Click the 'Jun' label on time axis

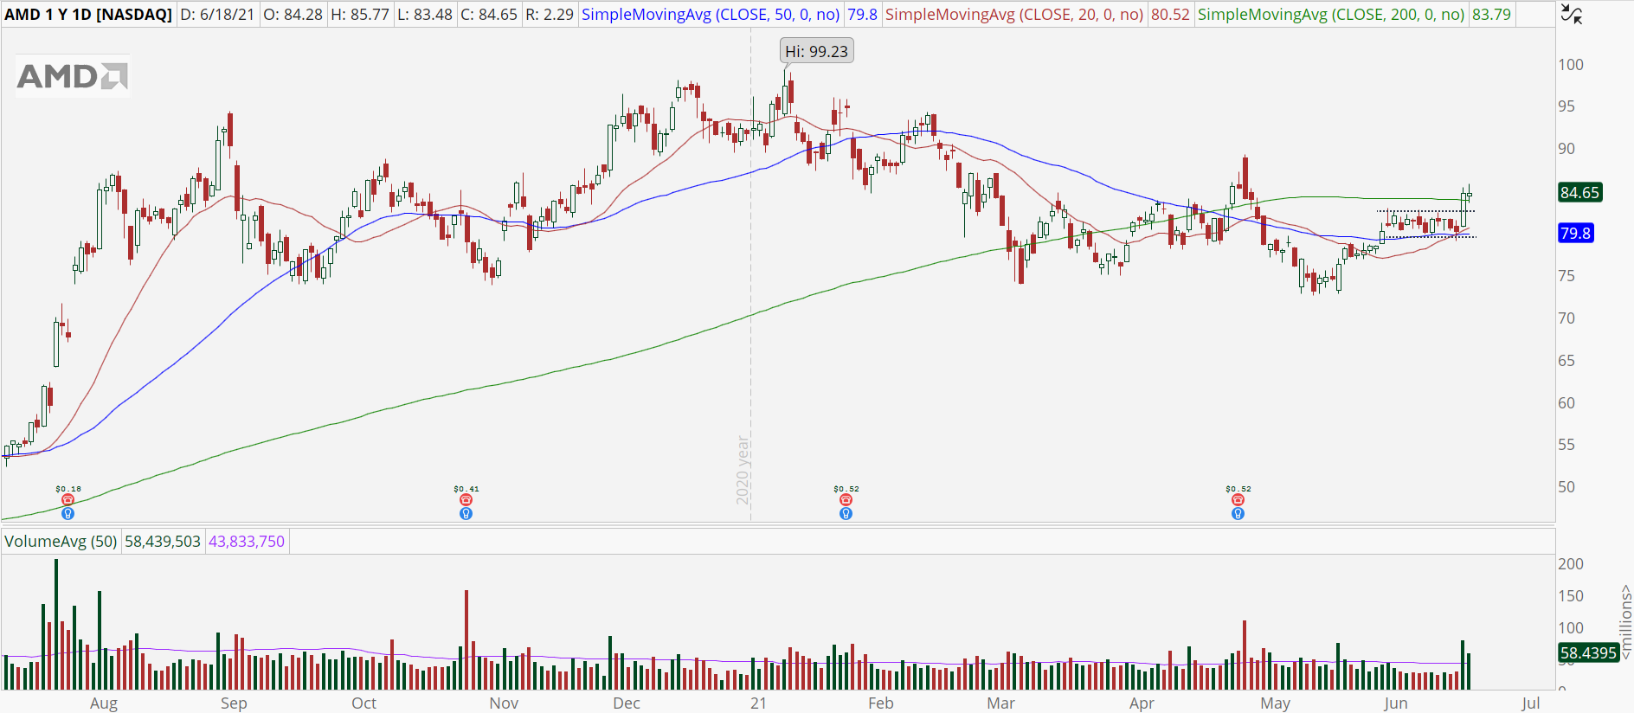point(1395,703)
